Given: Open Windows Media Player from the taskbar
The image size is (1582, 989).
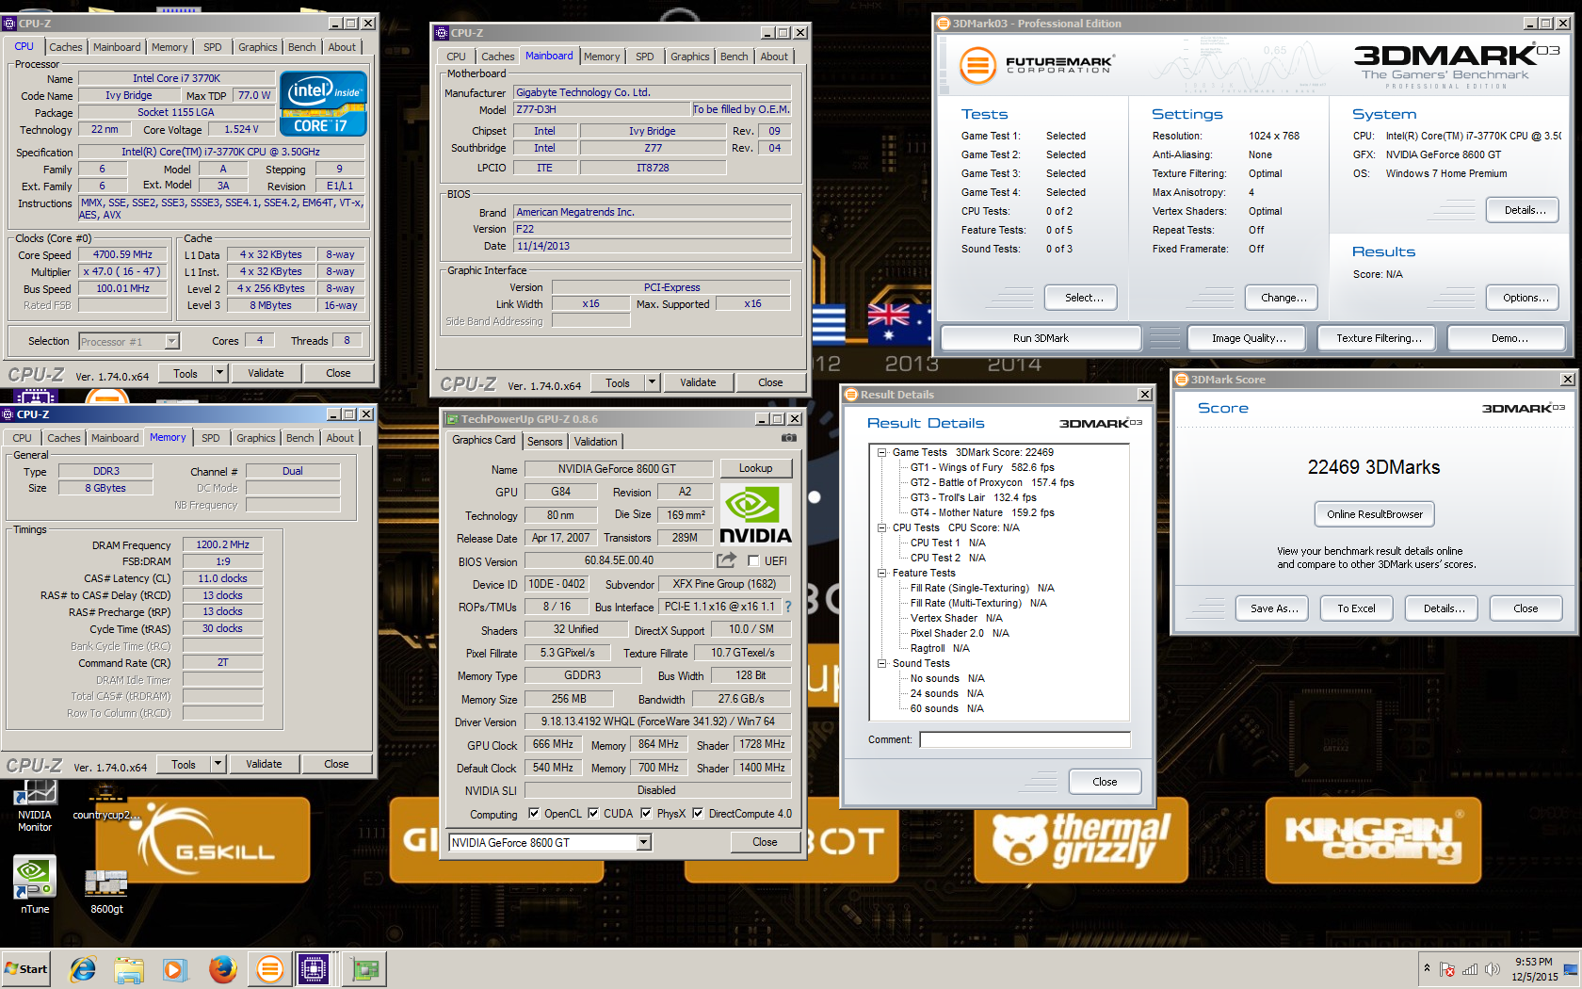Looking at the screenshot, I should [175, 969].
